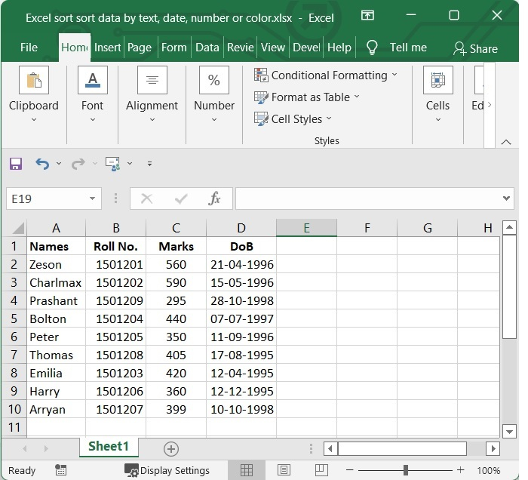This screenshot has width=528, height=480.
Task: Open the Cells group icon
Action: click(437, 80)
